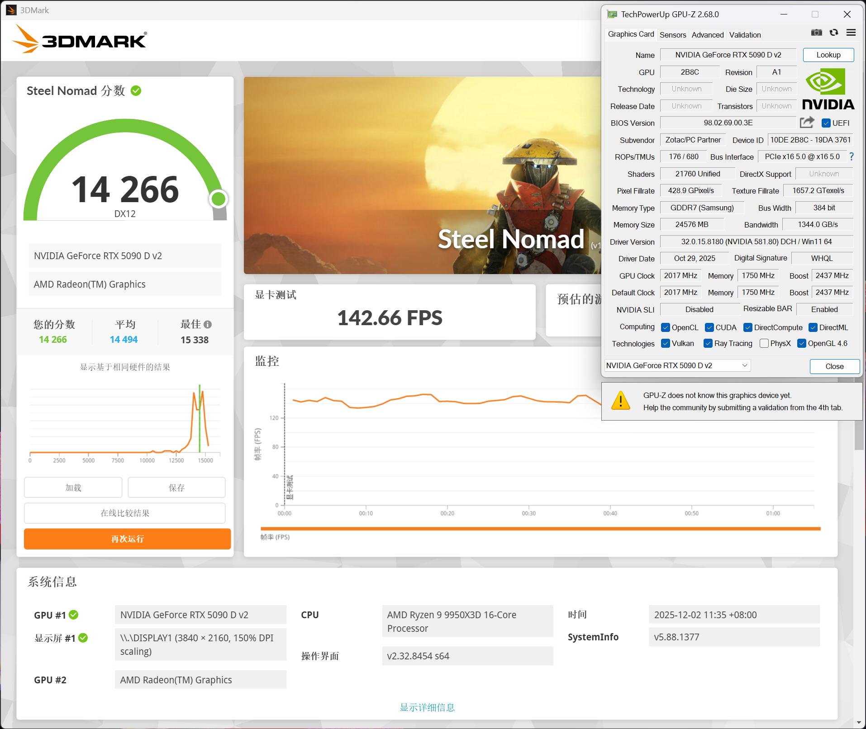This screenshot has width=866, height=729.
Task: Switch to the Sensors tab
Action: point(672,35)
